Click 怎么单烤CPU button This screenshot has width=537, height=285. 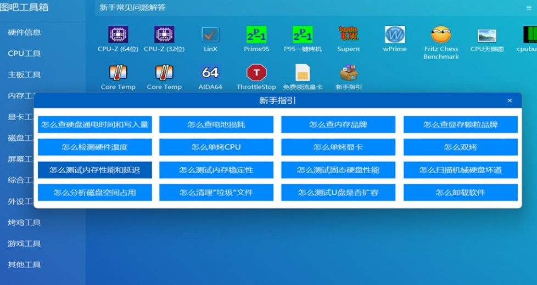tap(216, 147)
